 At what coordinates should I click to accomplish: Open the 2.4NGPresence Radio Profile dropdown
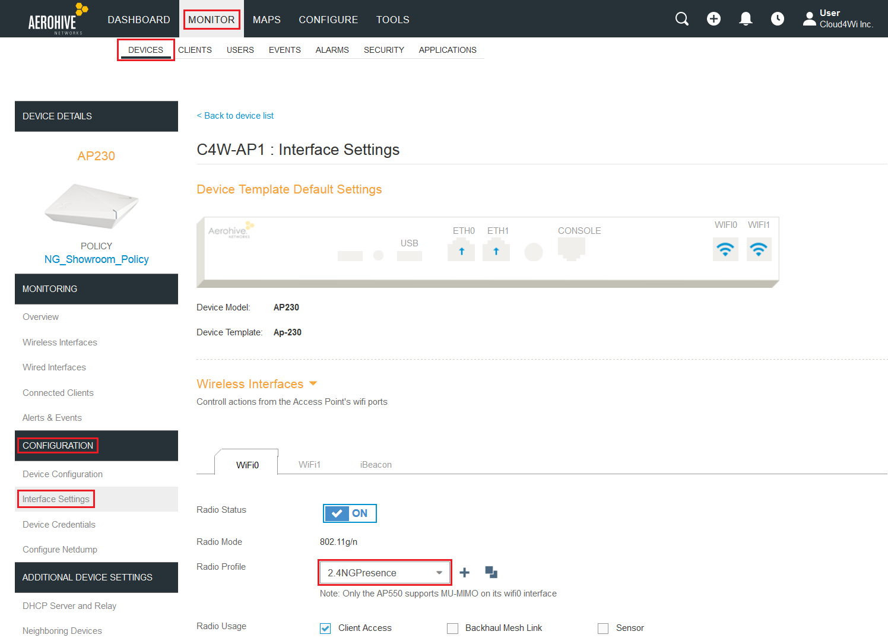pyautogui.click(x=385, y=573)
